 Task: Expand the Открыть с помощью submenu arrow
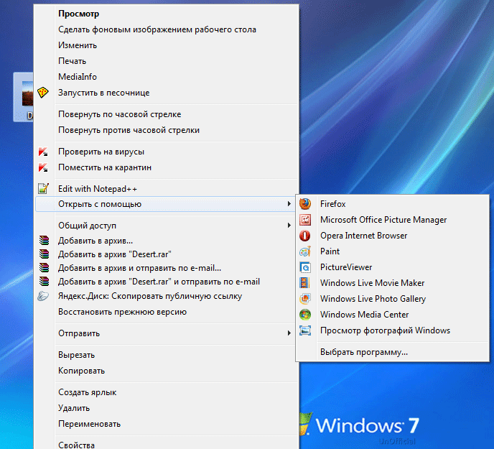tap(289, 205)
